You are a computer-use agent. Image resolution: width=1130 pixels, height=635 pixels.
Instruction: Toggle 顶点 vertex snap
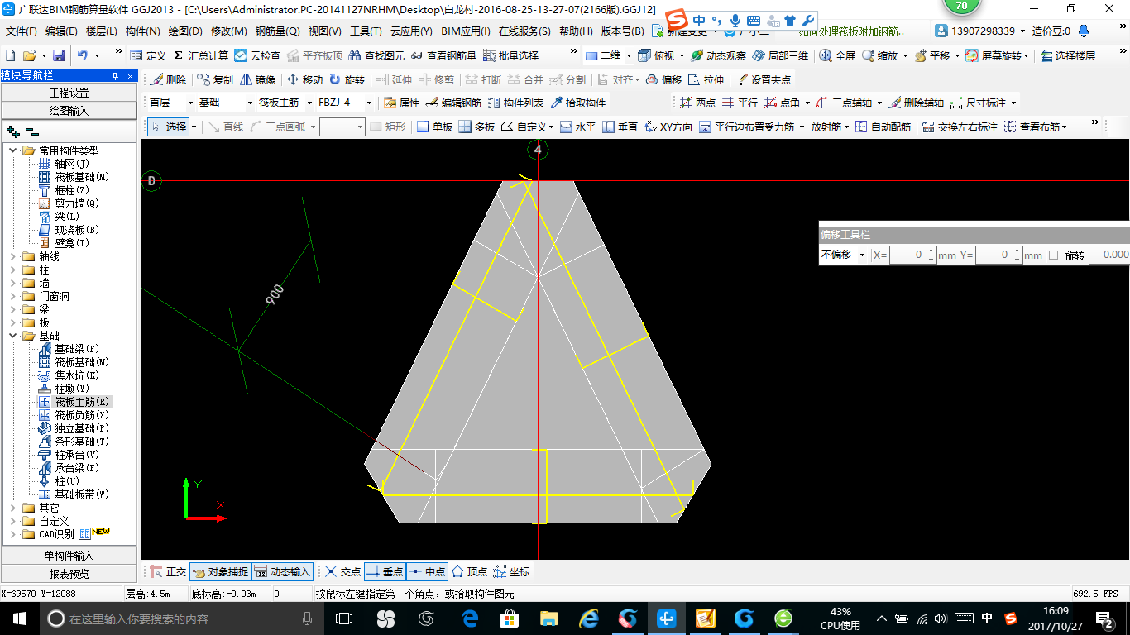(469, 571)
